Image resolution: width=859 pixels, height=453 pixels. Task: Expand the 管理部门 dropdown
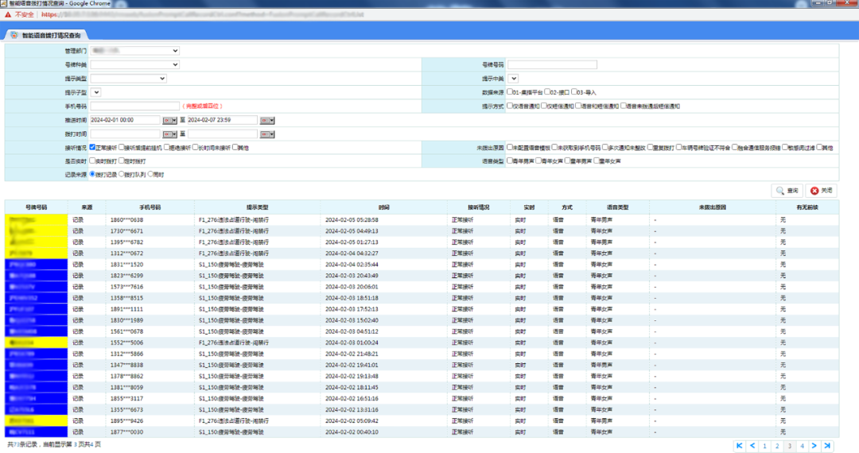point(134,51)
